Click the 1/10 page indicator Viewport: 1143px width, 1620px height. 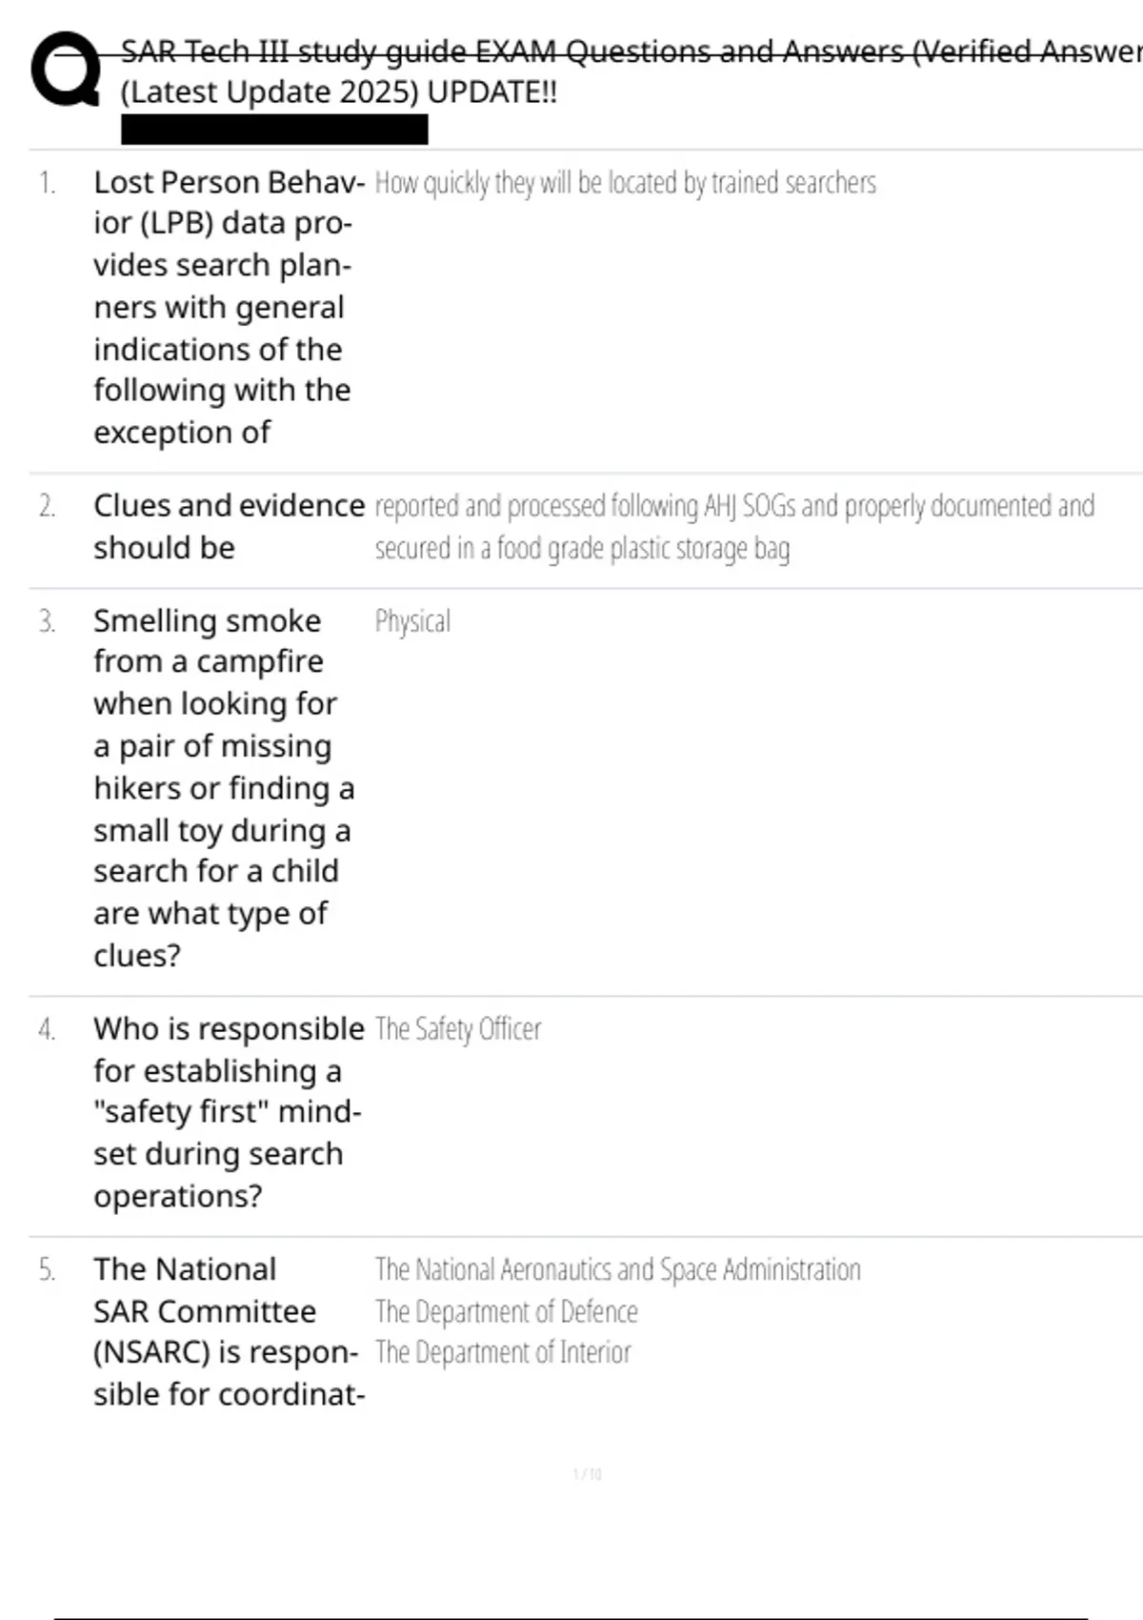pos(587,1474)
